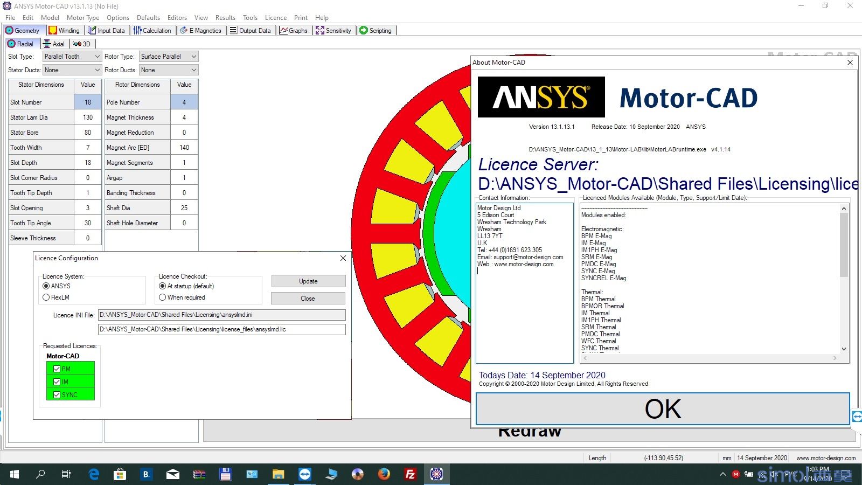Open File Explorer from the taskbar
This screenshot has height=485, width=862.
(x=278, y=474)
